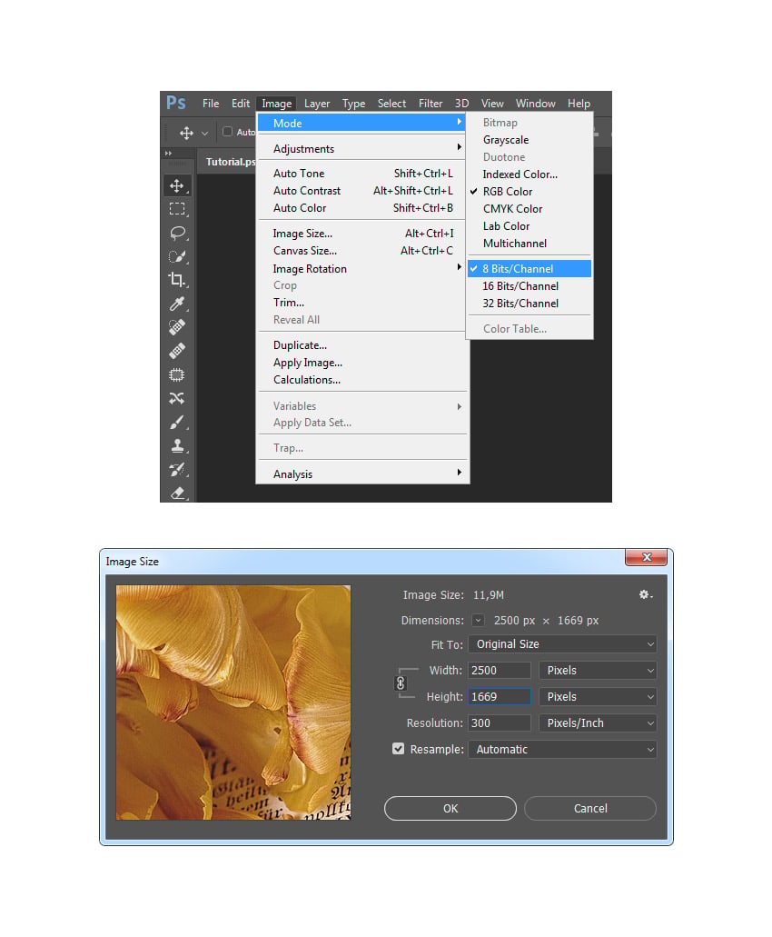Select the Healing Brush bandage tool
The height and width of the screenshot is (937, 772).
coord(177,351)
